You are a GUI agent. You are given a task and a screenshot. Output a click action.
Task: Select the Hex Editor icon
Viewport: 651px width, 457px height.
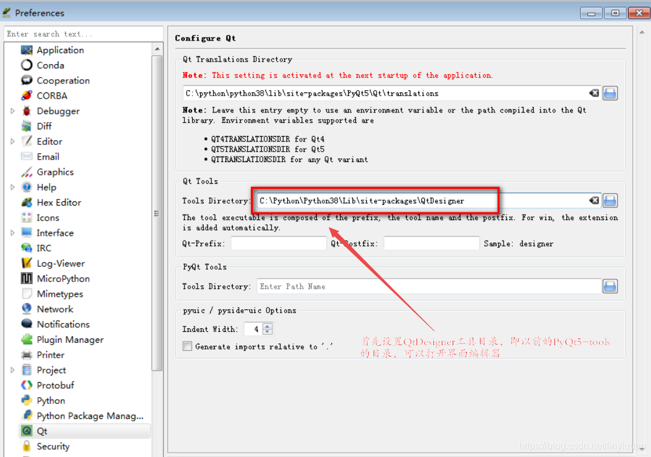click(27, 203)
